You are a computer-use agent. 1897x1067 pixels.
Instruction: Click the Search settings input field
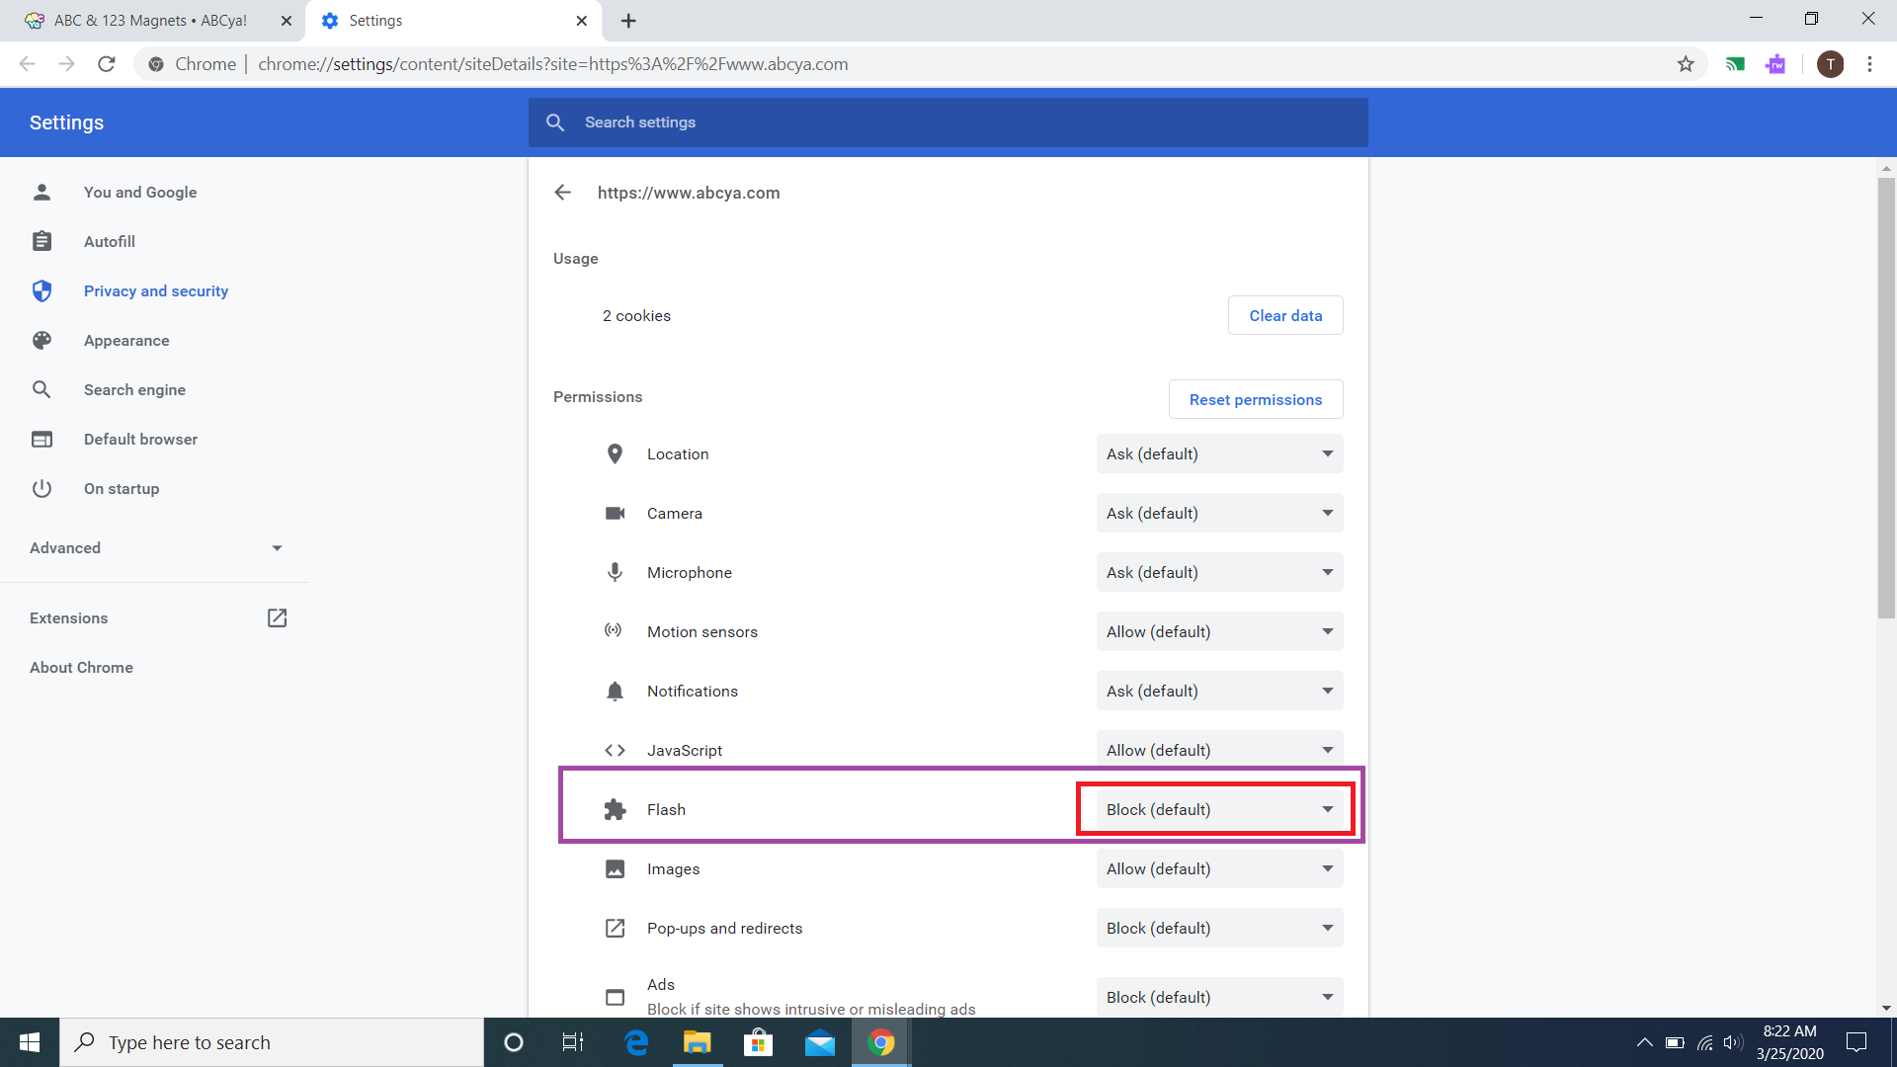click(948, 123)
